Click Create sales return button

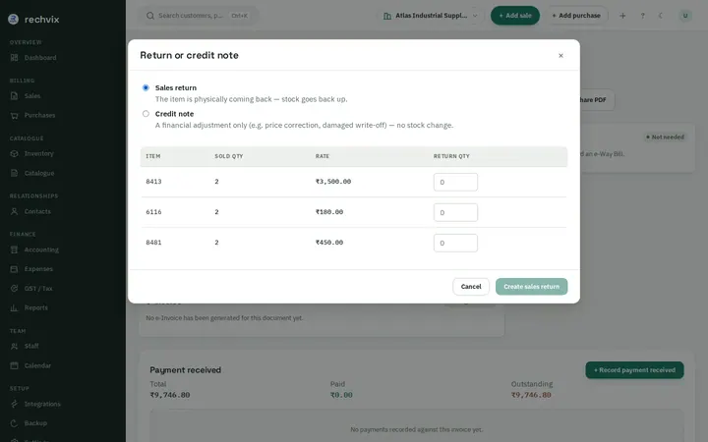tap(531, 287)
